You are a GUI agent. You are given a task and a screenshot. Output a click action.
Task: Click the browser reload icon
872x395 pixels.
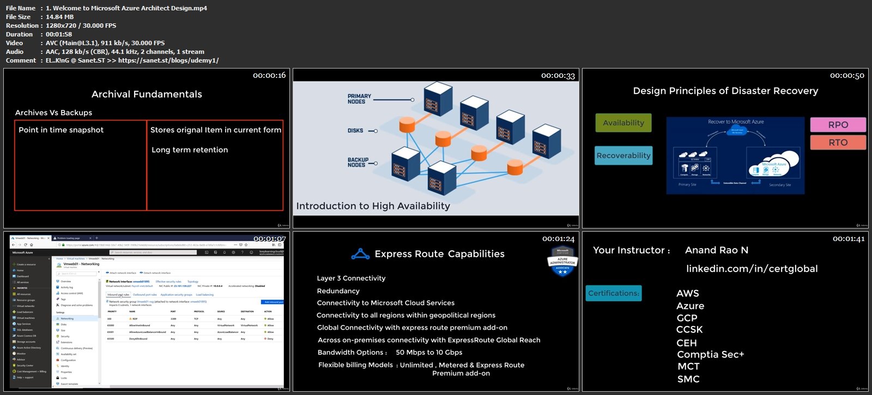pyautogui.click(x=26, y=245)
